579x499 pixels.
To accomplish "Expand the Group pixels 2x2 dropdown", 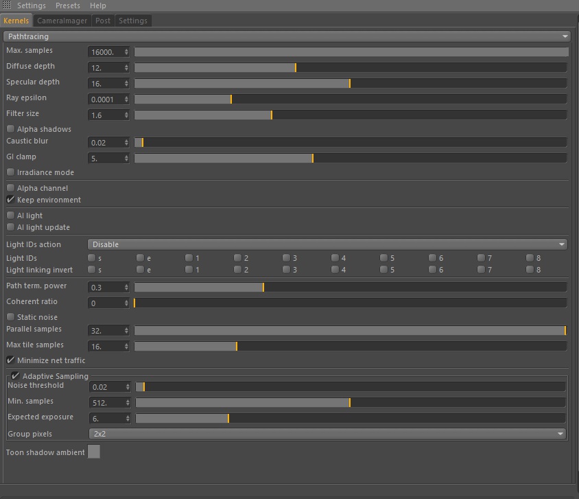I will (327, 434).
